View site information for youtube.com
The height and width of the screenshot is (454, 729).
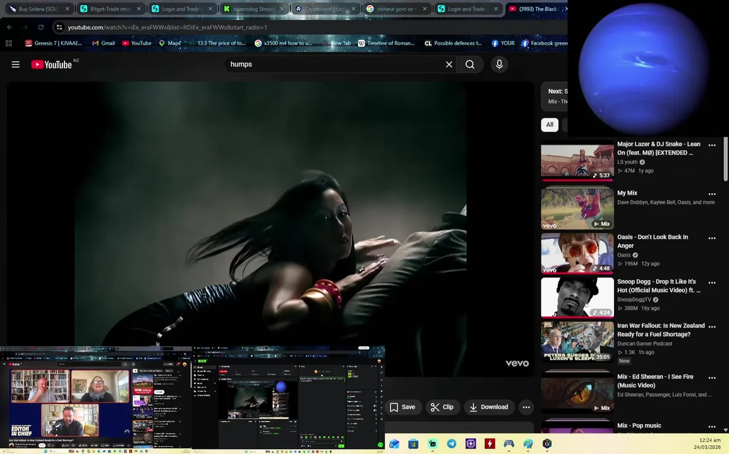point(59,27)
